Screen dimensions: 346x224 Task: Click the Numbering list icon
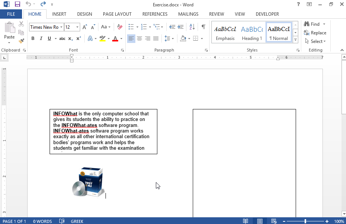(x=144, y=27)
